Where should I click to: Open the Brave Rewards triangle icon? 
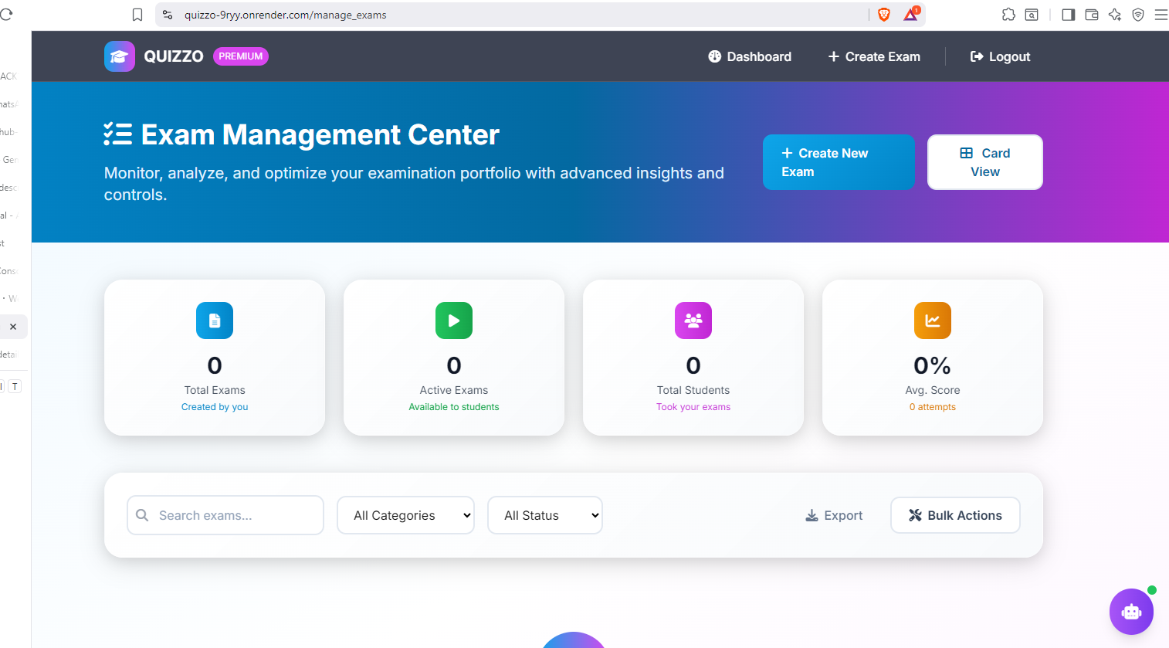pos(911,14)
